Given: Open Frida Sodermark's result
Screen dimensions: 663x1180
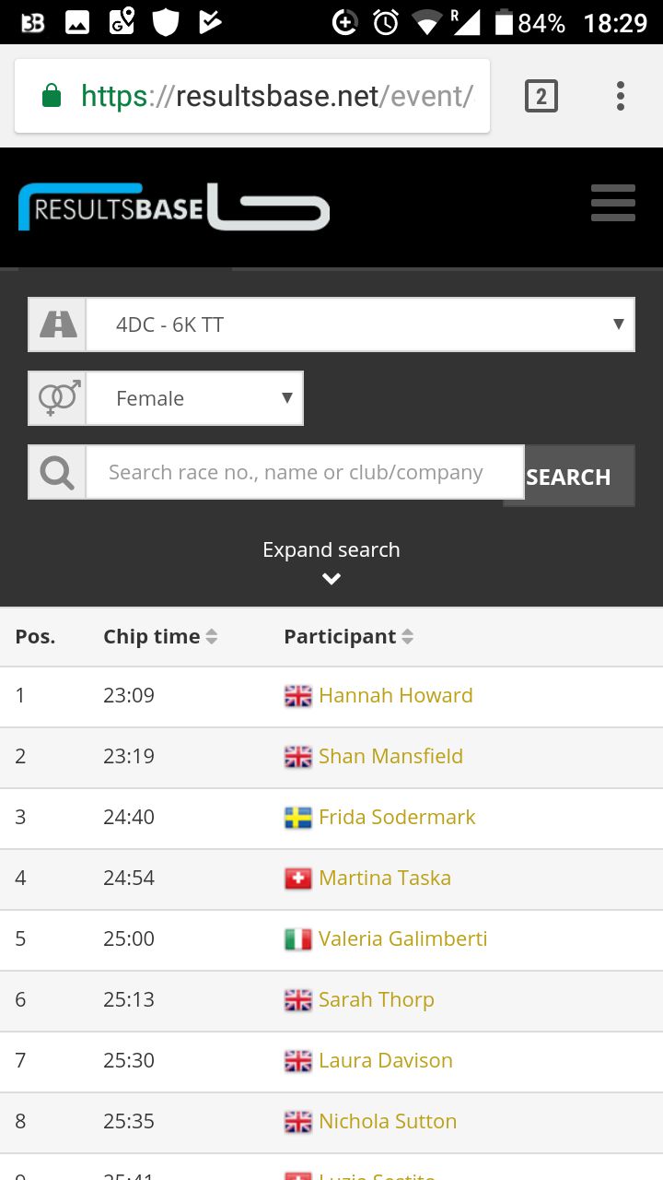Looking at the screenshot, I should 397,817.
